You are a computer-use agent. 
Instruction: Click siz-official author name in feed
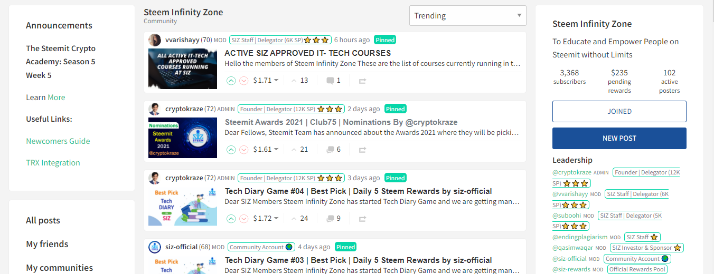tap(182, 247)
